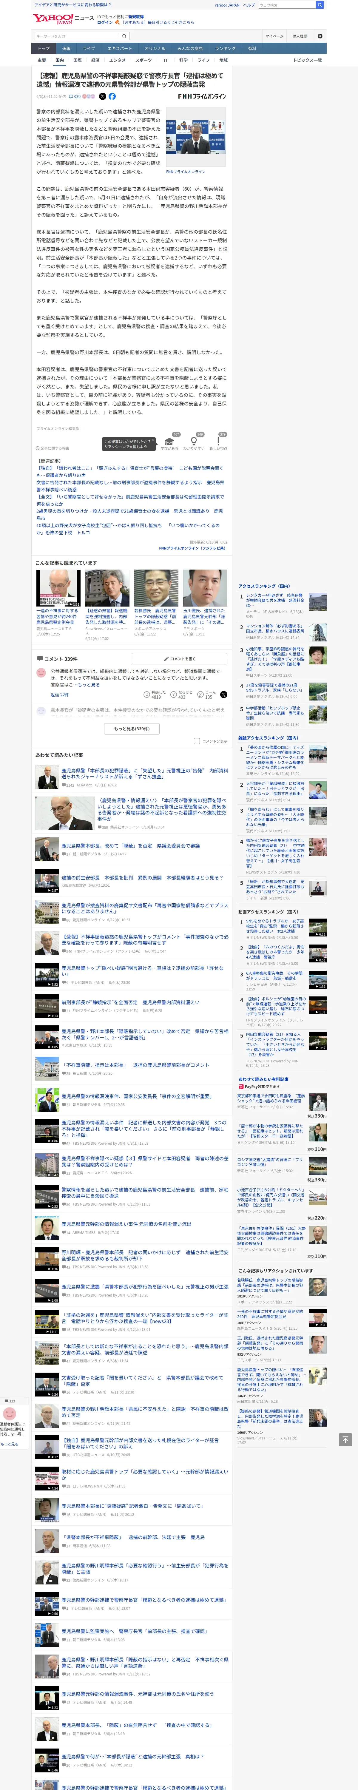This screenshot has width=358, height=1790.
Task: Select the みんなの意見 tab
Action: pyautogui.click(x=190, y=49)
